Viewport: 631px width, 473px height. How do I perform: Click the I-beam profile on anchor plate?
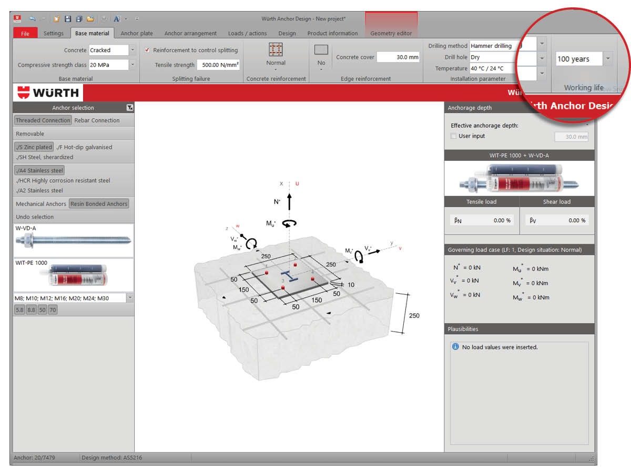pos(289,276)
